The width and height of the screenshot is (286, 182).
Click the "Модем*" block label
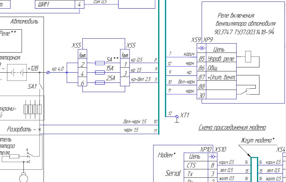coord(166,155)
